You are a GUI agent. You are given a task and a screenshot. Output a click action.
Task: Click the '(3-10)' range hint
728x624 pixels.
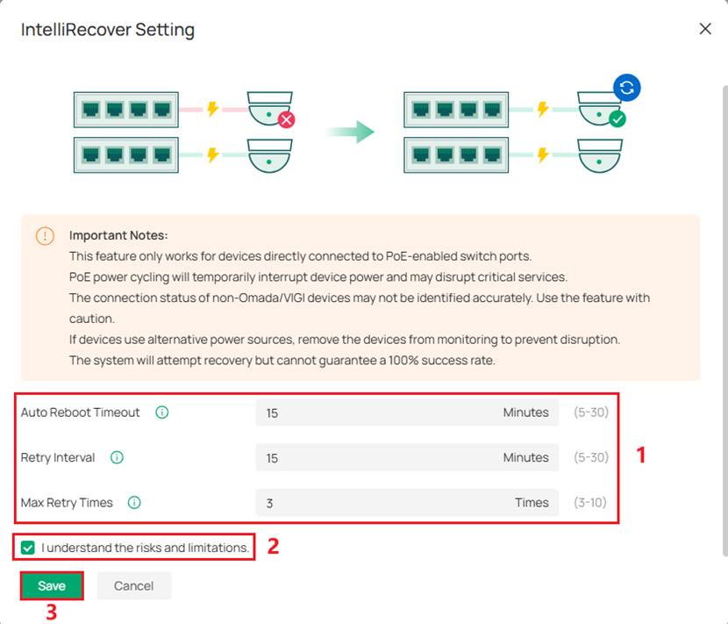coord(589,502)
